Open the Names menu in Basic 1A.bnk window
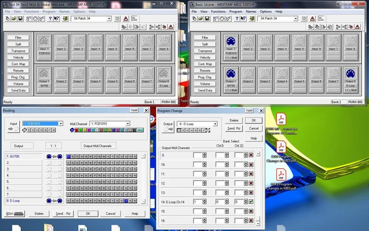The height and width of the screenshot is (231, 369). click(x=251, y=11)
